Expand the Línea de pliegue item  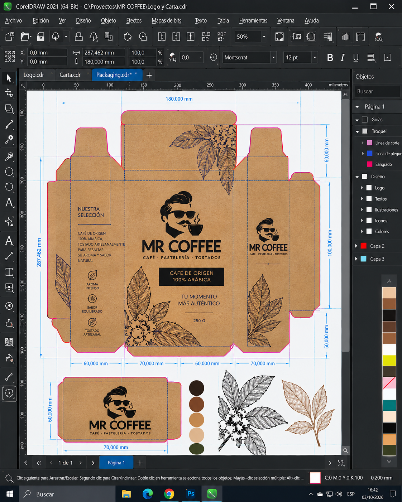362,154
